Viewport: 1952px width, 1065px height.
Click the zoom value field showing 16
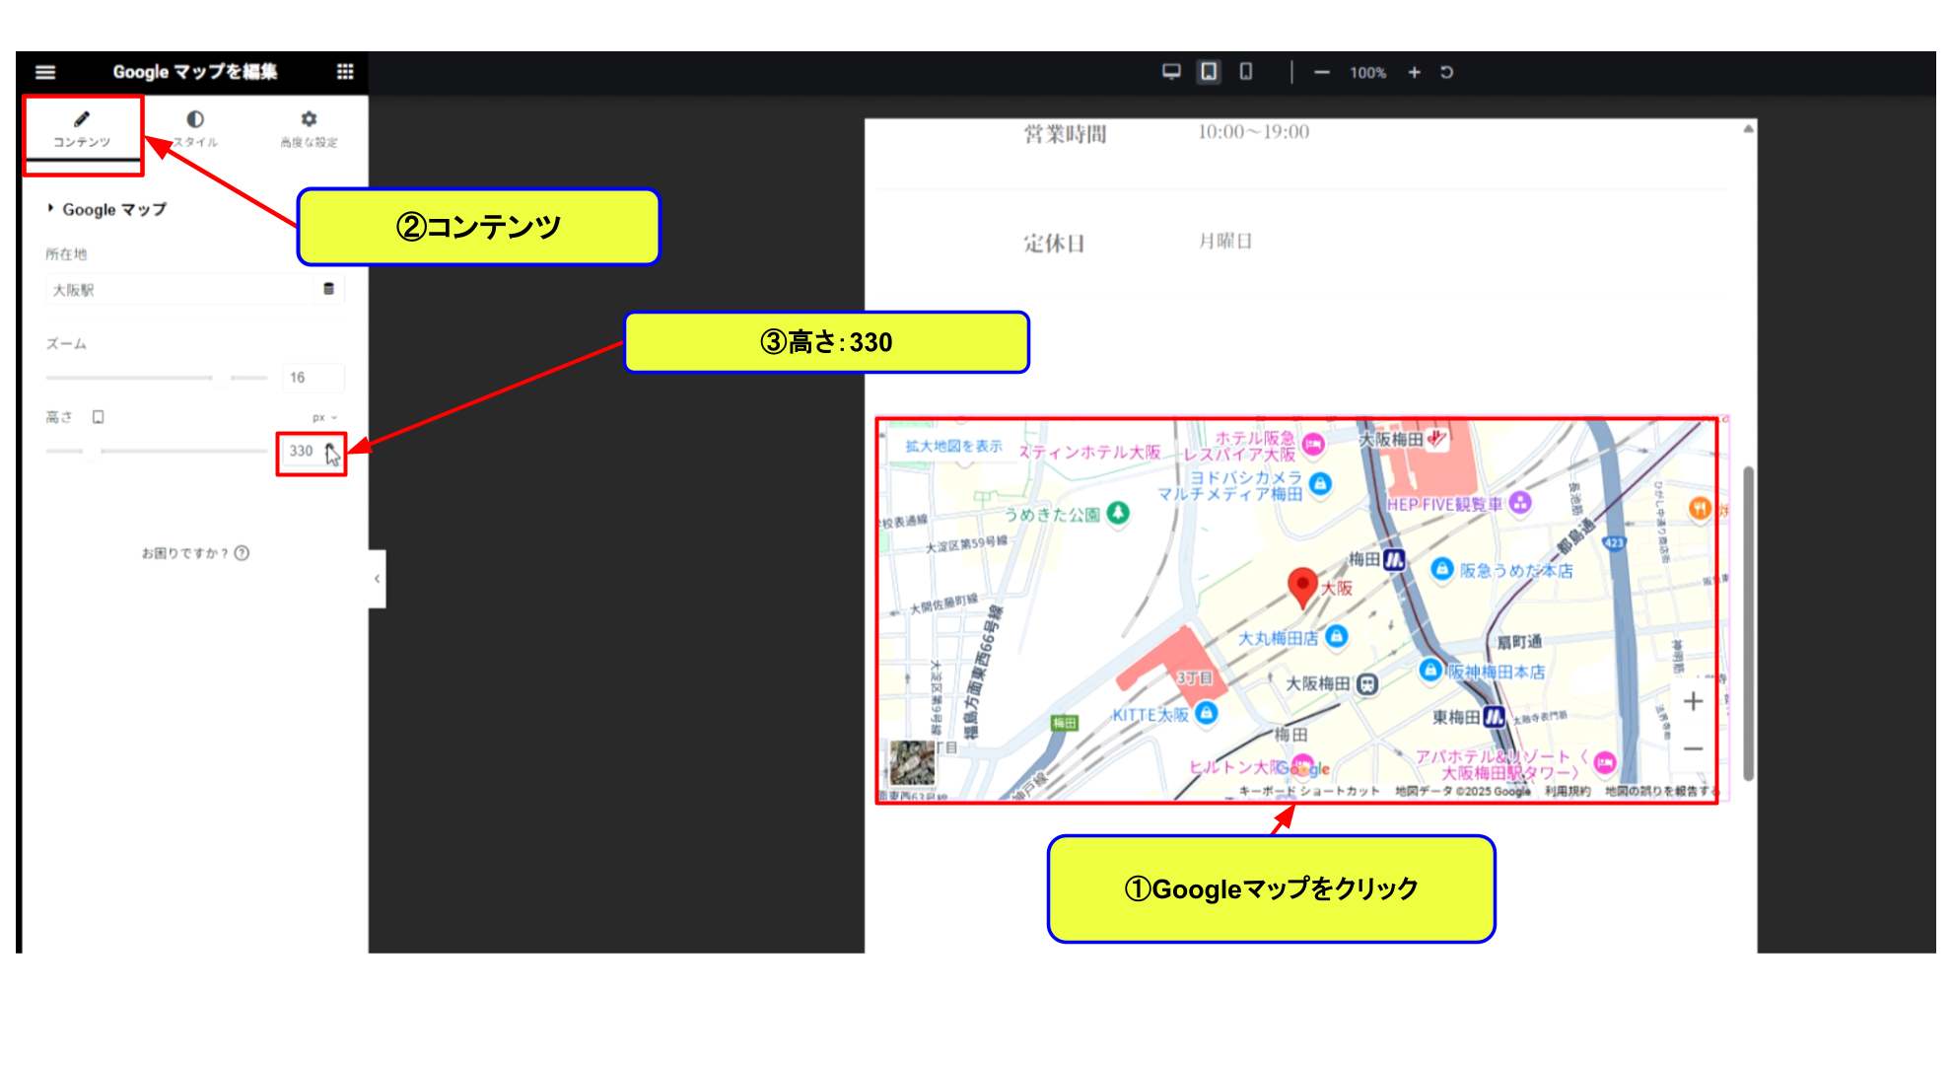click(x=313, y=378)
